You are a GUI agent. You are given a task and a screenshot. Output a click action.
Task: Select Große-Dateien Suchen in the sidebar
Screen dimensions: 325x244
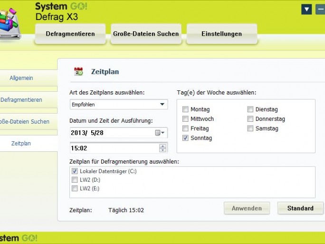click(29, 122)
